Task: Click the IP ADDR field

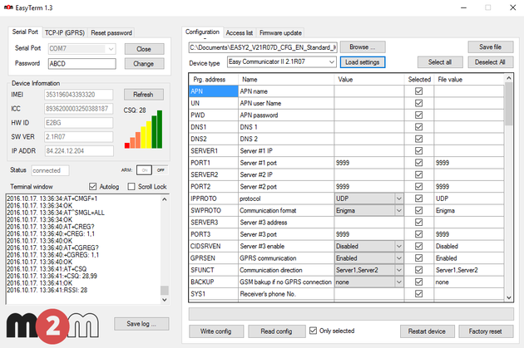Action: (x=79, y=151)
